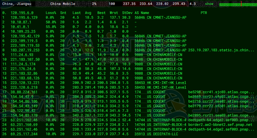Click the 'Loss%' column header
This screenshot has height=138, width=257.
pos(51,13)
